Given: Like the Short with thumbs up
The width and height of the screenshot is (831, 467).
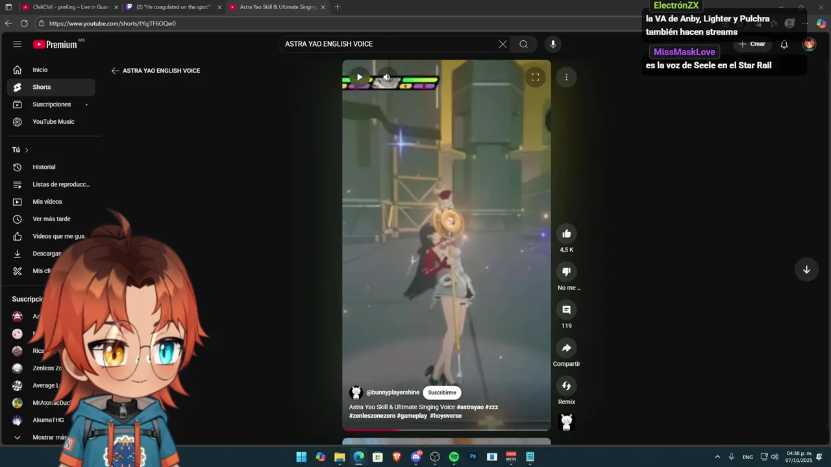Looking at the screenshot, I should [x=566, y=233].
